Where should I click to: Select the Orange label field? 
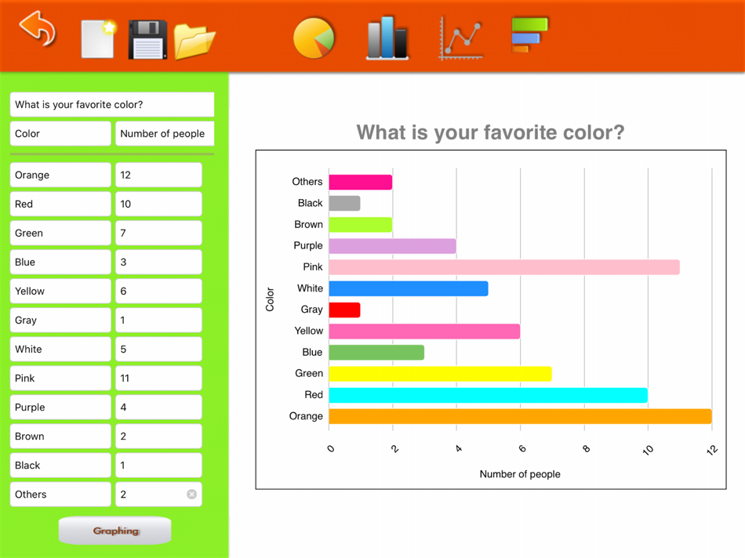click(60, 175)
